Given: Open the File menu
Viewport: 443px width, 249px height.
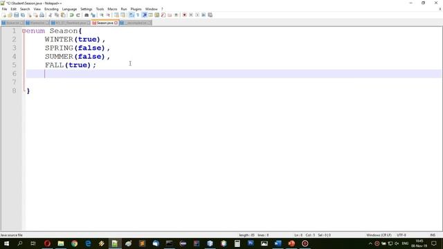Looking at the screenshot, I should tap(4, 9).
